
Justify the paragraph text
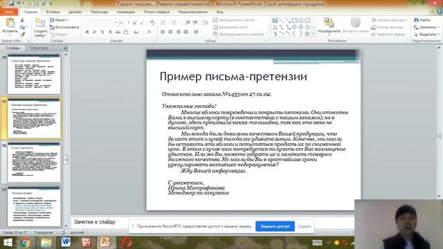click(x=186, y=32)
